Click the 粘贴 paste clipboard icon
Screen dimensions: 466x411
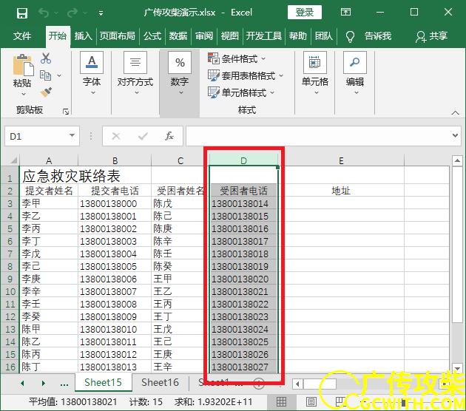coord(23,65)
